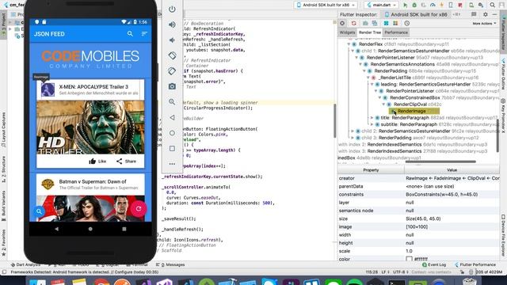Switch to the Performance tab
The image size is (507, 285).
(x=396, y=32)
